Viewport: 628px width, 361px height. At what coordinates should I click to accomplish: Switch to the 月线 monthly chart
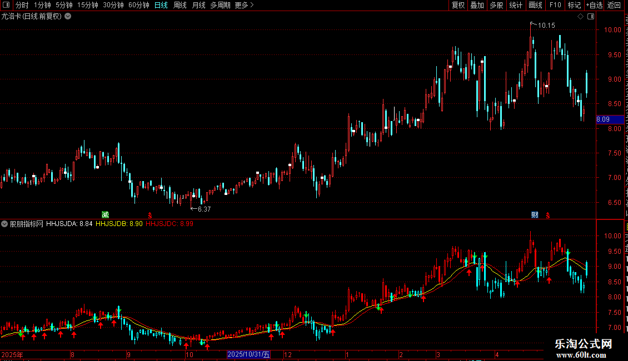point(198,5)
